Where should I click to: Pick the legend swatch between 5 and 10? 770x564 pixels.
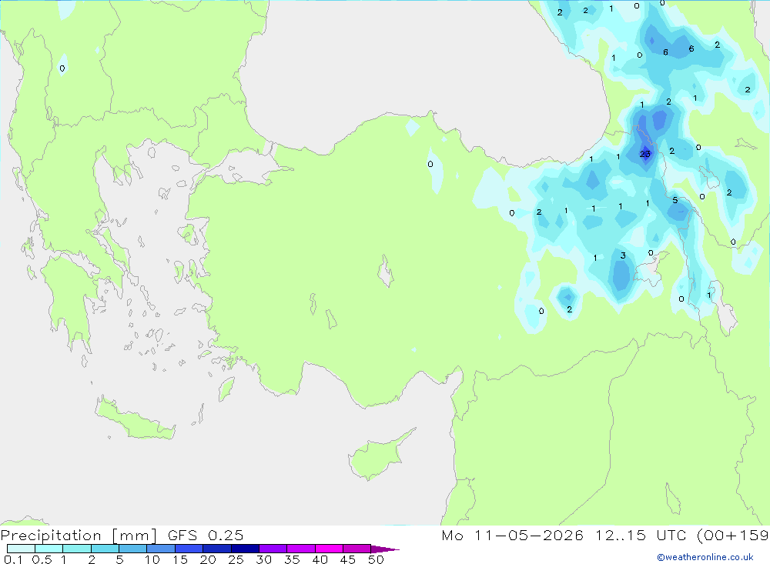(133, 549)
